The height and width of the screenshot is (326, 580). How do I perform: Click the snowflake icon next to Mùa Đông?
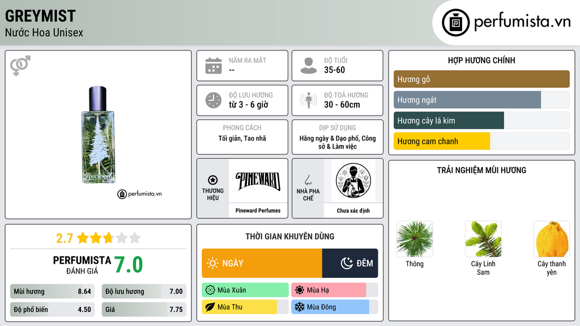click(300, 307)
